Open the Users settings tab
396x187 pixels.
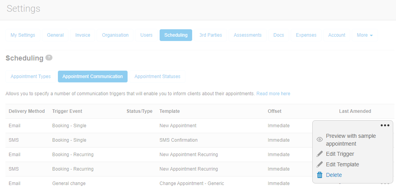point(146,35)
